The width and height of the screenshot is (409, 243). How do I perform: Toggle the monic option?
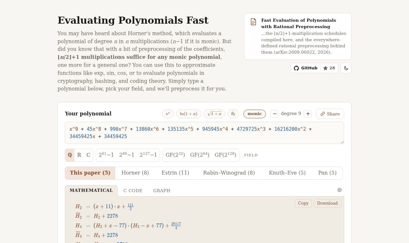pos(255,114)
